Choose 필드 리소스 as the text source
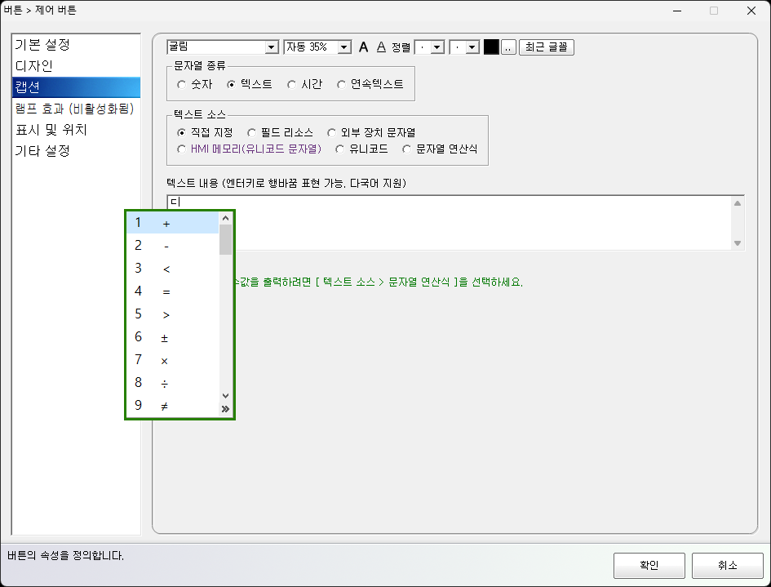Screen dimensions: 771x587 point(253,132)
